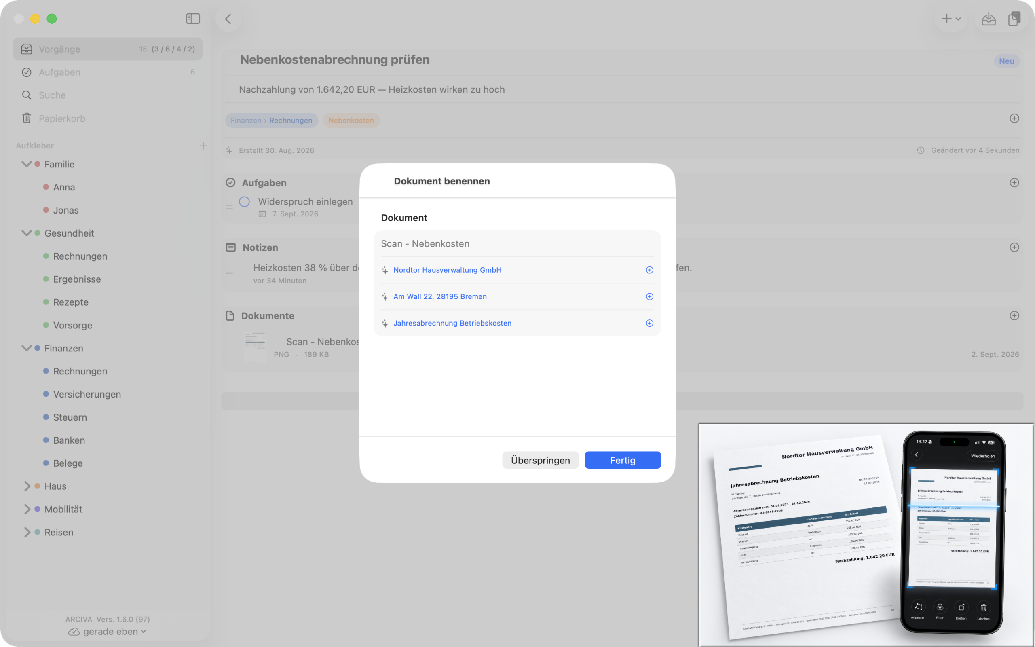The image size is (1035, 647).
Task: Toggle the sidebar visibility icon
Action: (193, 19)
